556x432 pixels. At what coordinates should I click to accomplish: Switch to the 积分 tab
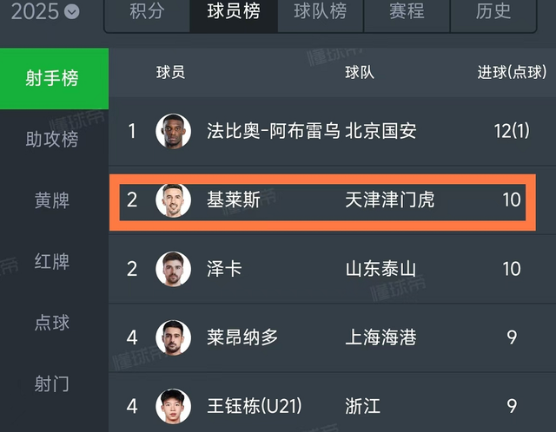(147, 11)
